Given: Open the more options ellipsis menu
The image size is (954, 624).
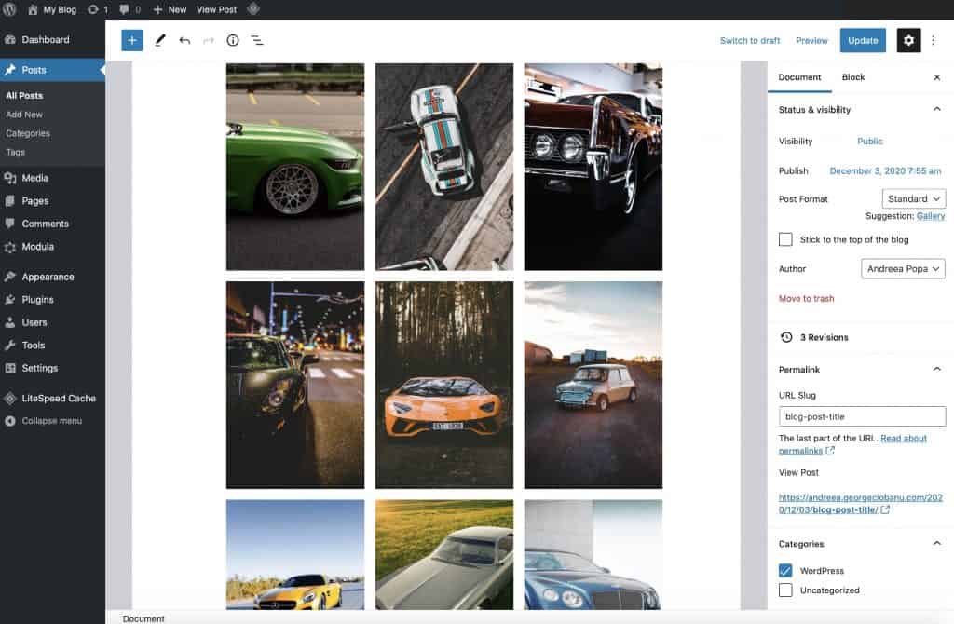Looking at the screenshot, I should tap(933, 40).
